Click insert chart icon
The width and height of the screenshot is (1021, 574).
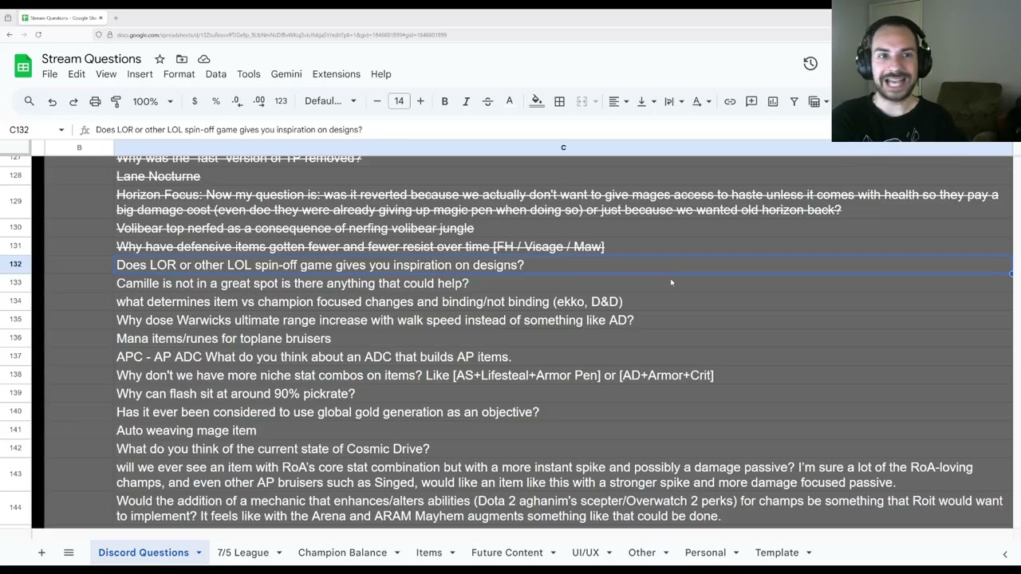[x=773, y=101]
